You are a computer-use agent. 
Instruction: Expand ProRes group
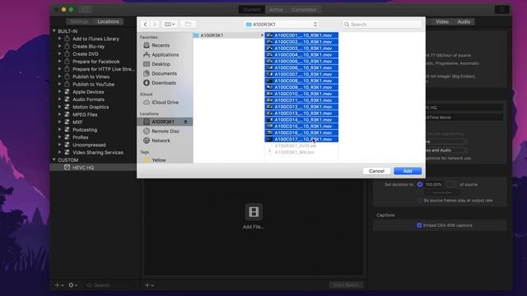click(59, 137)
